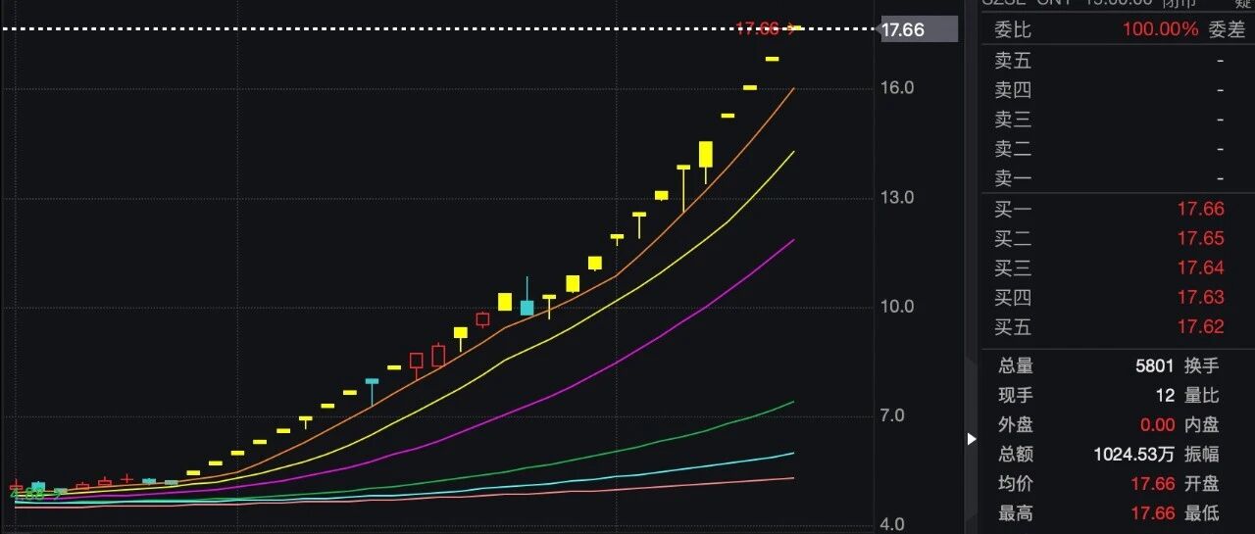
Task: Click the 最高 high price value
Action: (1152, 512)
